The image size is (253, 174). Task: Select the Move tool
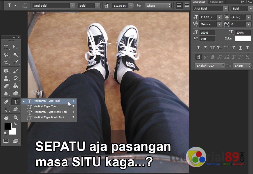(x=15, y=47)
